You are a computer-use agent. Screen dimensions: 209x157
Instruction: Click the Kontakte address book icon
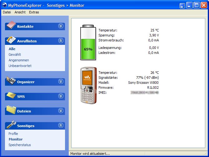click(x=11, y=26)
